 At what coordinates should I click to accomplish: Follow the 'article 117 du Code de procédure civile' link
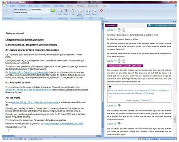click(28, 72)
